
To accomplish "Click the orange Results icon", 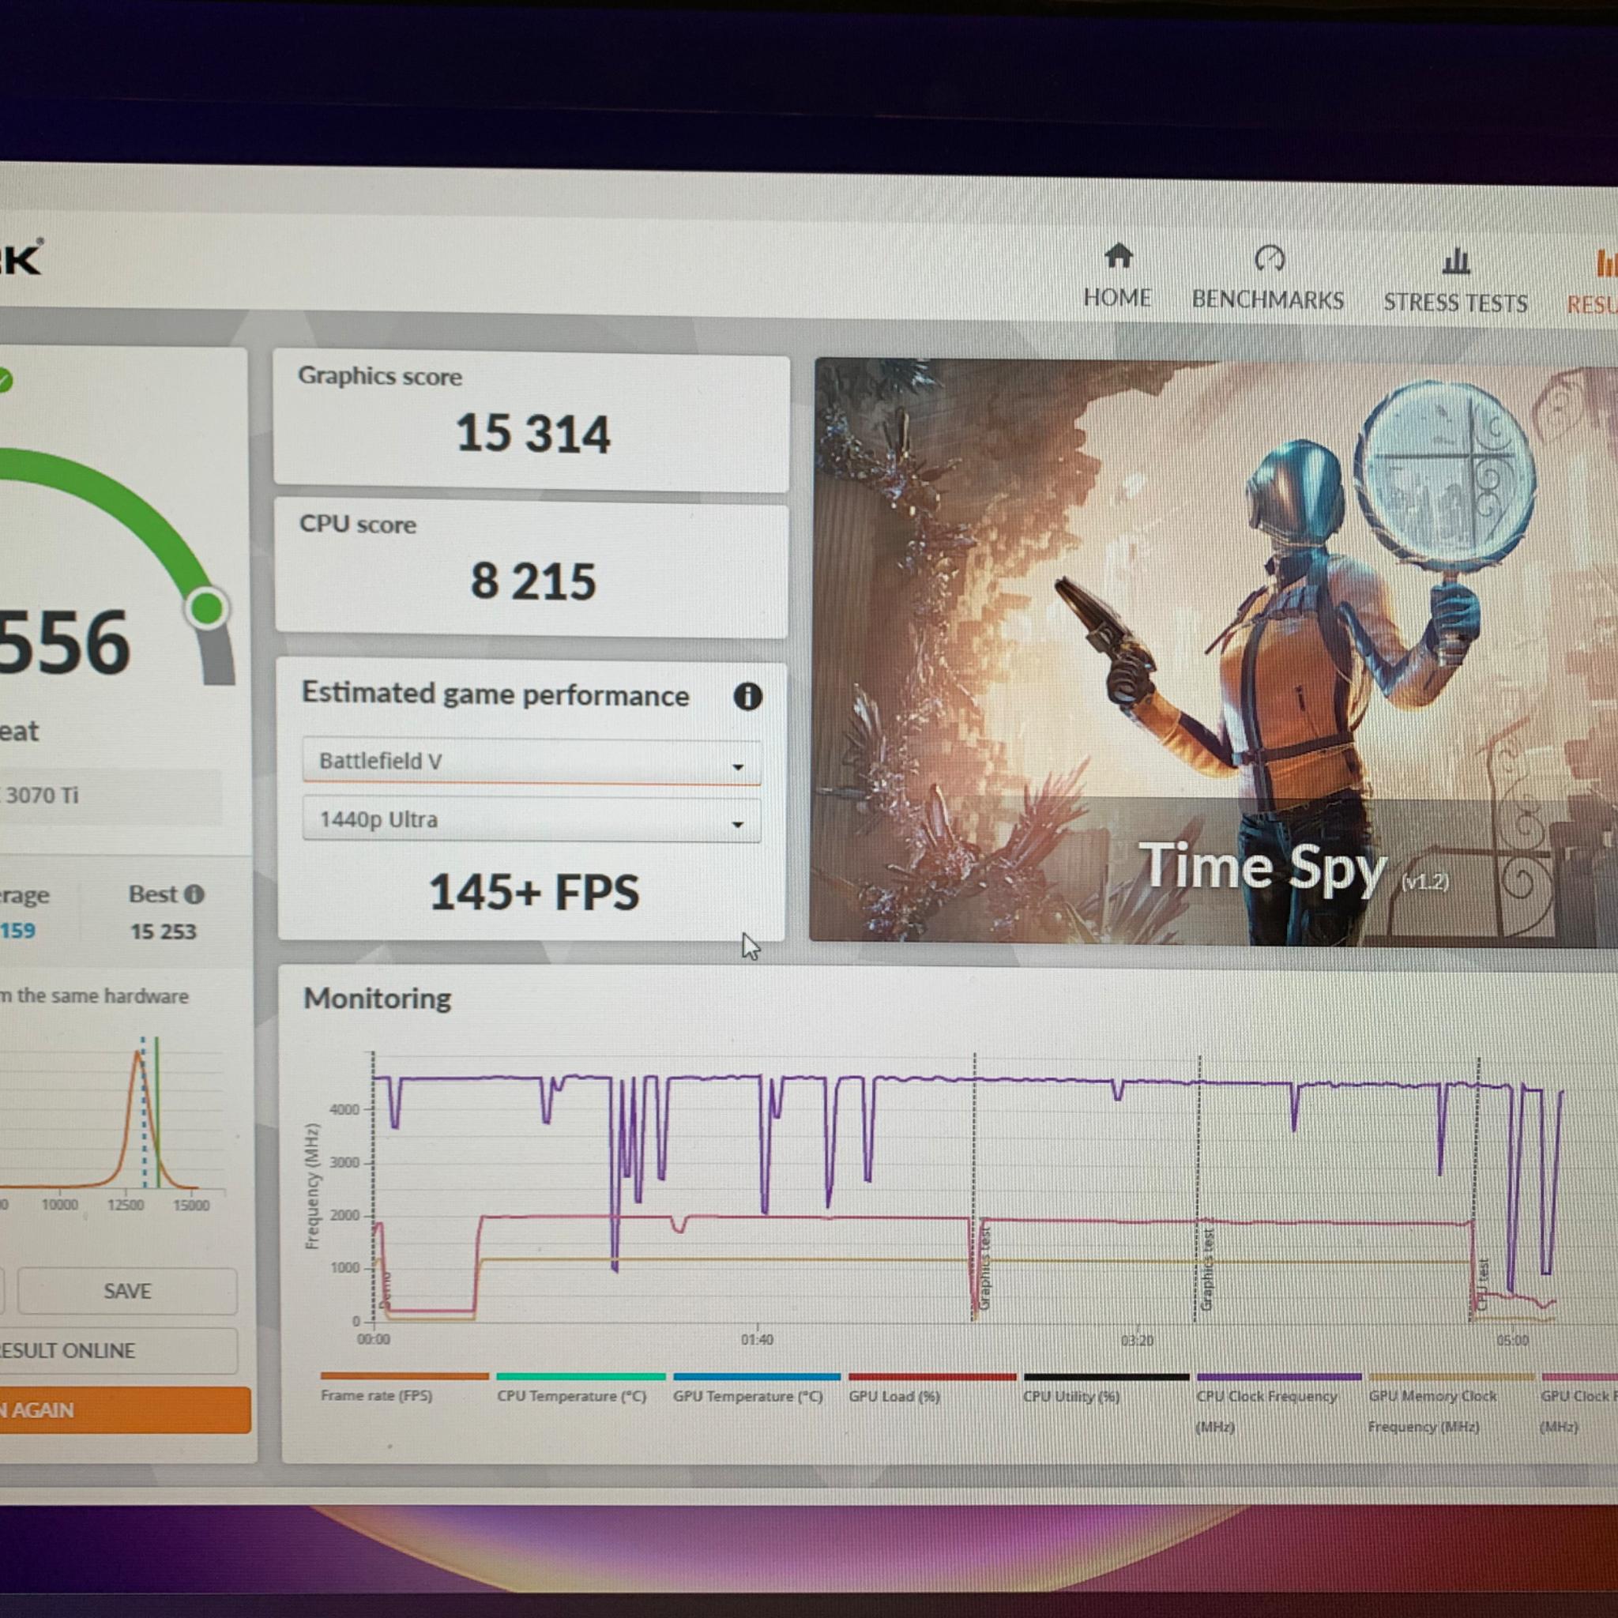I will pyautogui.click(x=1606, y=263).
